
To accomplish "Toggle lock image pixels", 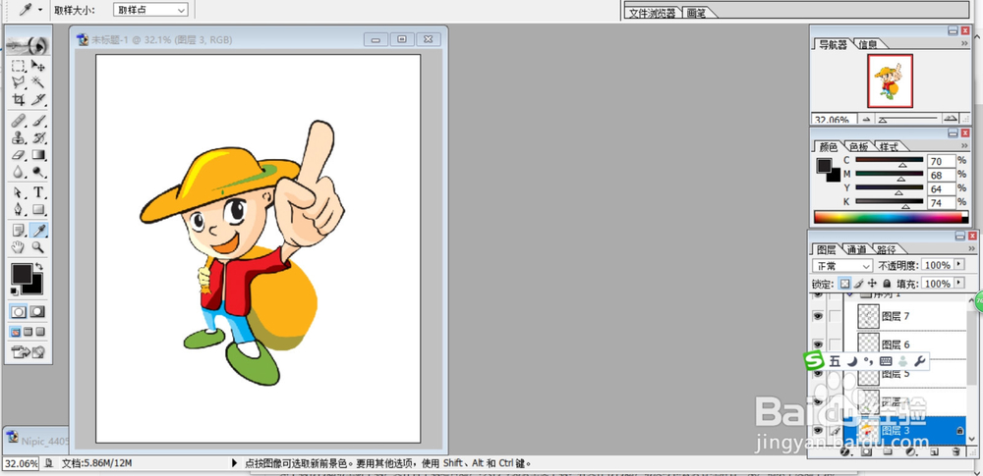I will 859,284.
